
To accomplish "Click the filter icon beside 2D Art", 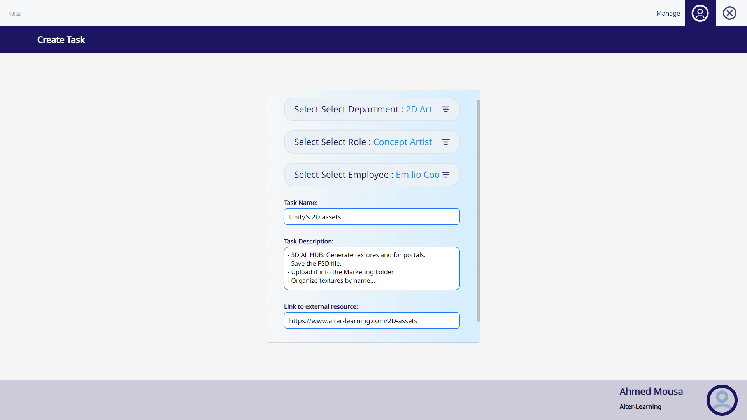I will coord(446,110).
